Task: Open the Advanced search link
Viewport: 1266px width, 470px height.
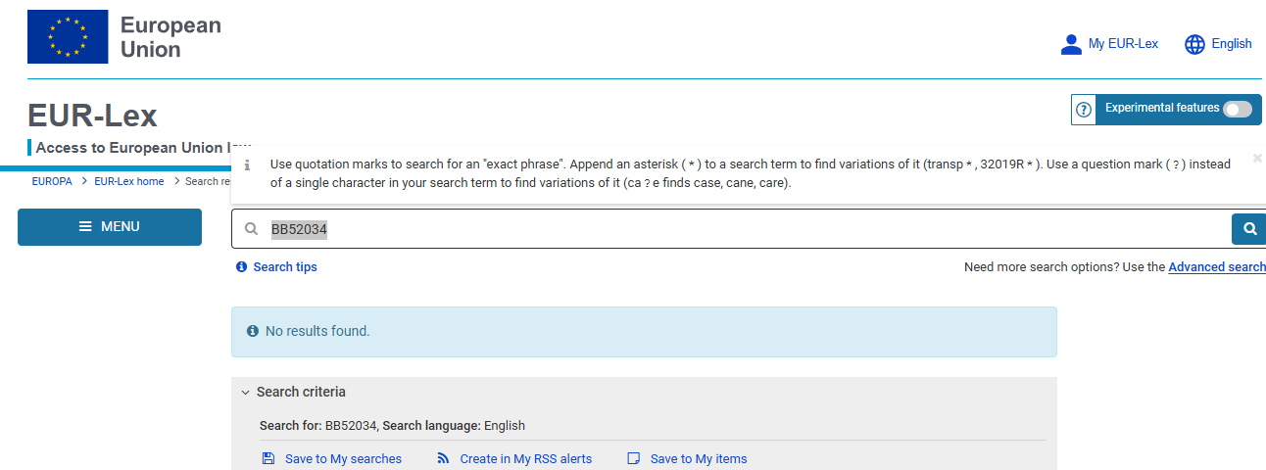Action: click(x=1216, y=266)
